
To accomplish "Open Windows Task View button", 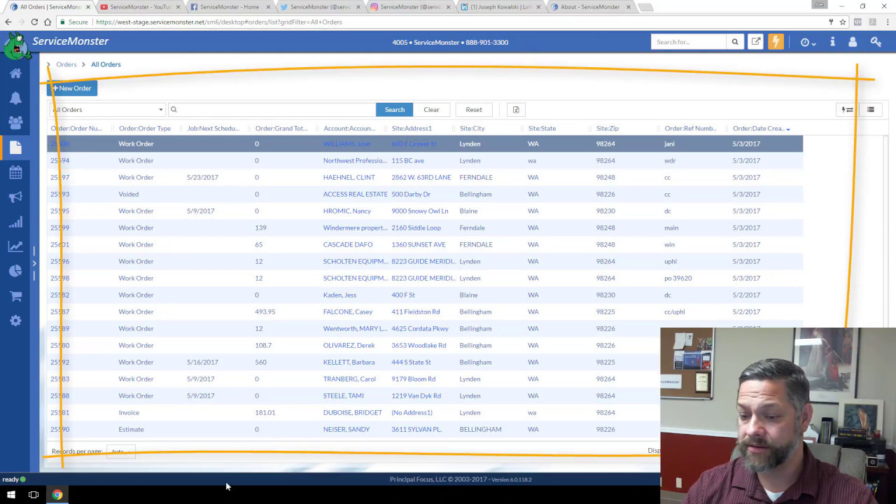I will [x=33, y=495].
